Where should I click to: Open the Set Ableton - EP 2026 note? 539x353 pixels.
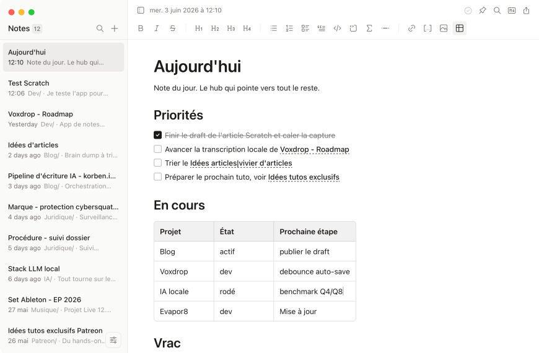pyautogui.click(x=64, y=305)
